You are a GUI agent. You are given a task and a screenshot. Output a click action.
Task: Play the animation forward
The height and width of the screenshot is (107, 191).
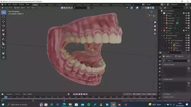click(81, 94)
